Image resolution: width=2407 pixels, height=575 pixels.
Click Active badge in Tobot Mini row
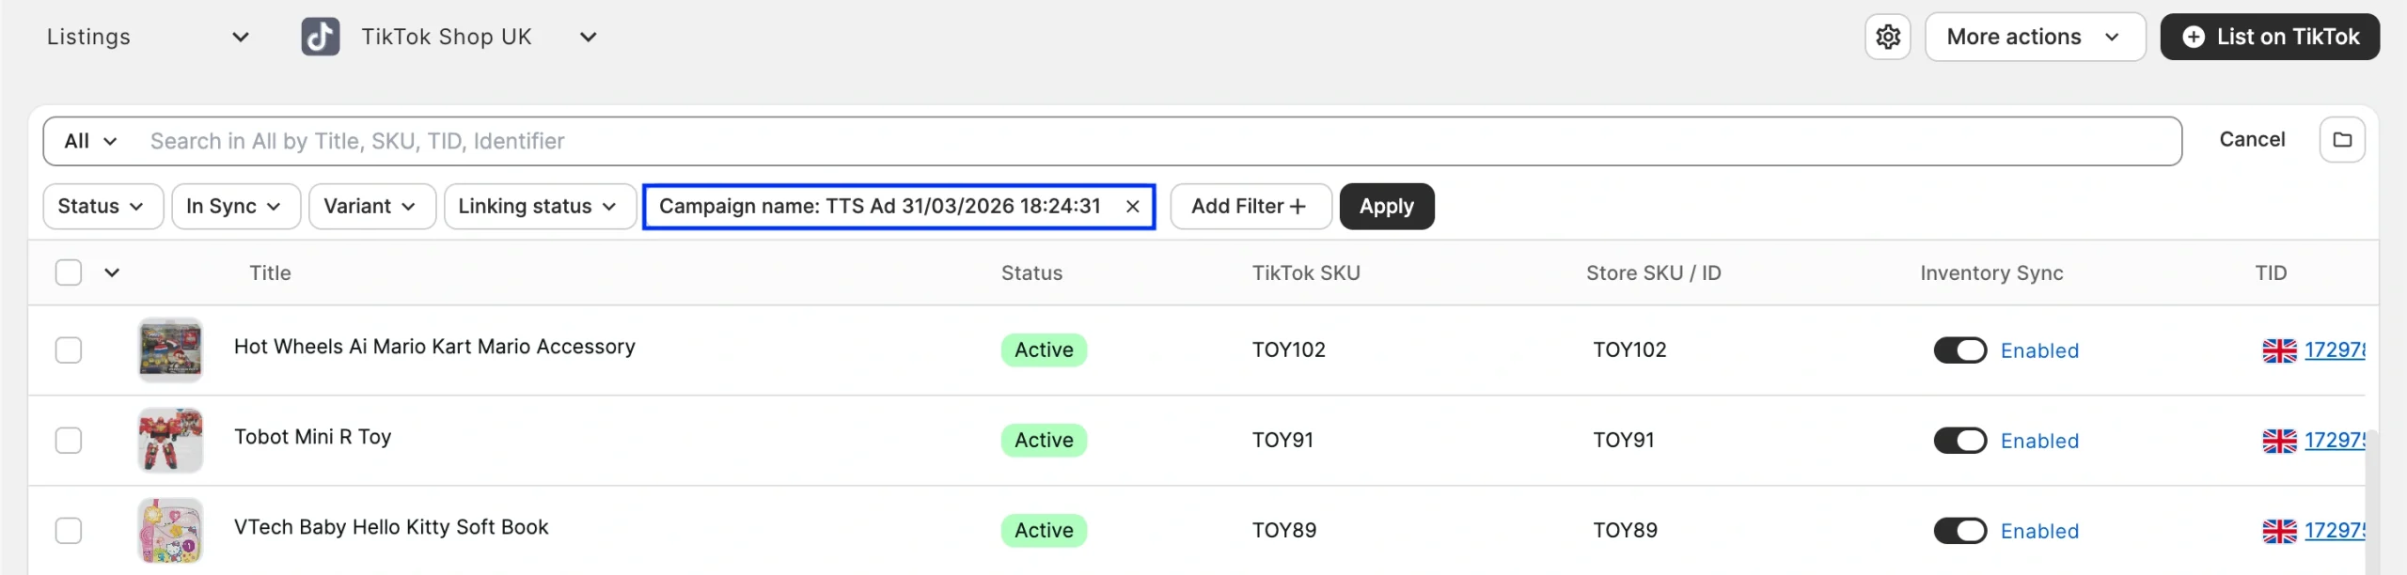point(1044,441)
